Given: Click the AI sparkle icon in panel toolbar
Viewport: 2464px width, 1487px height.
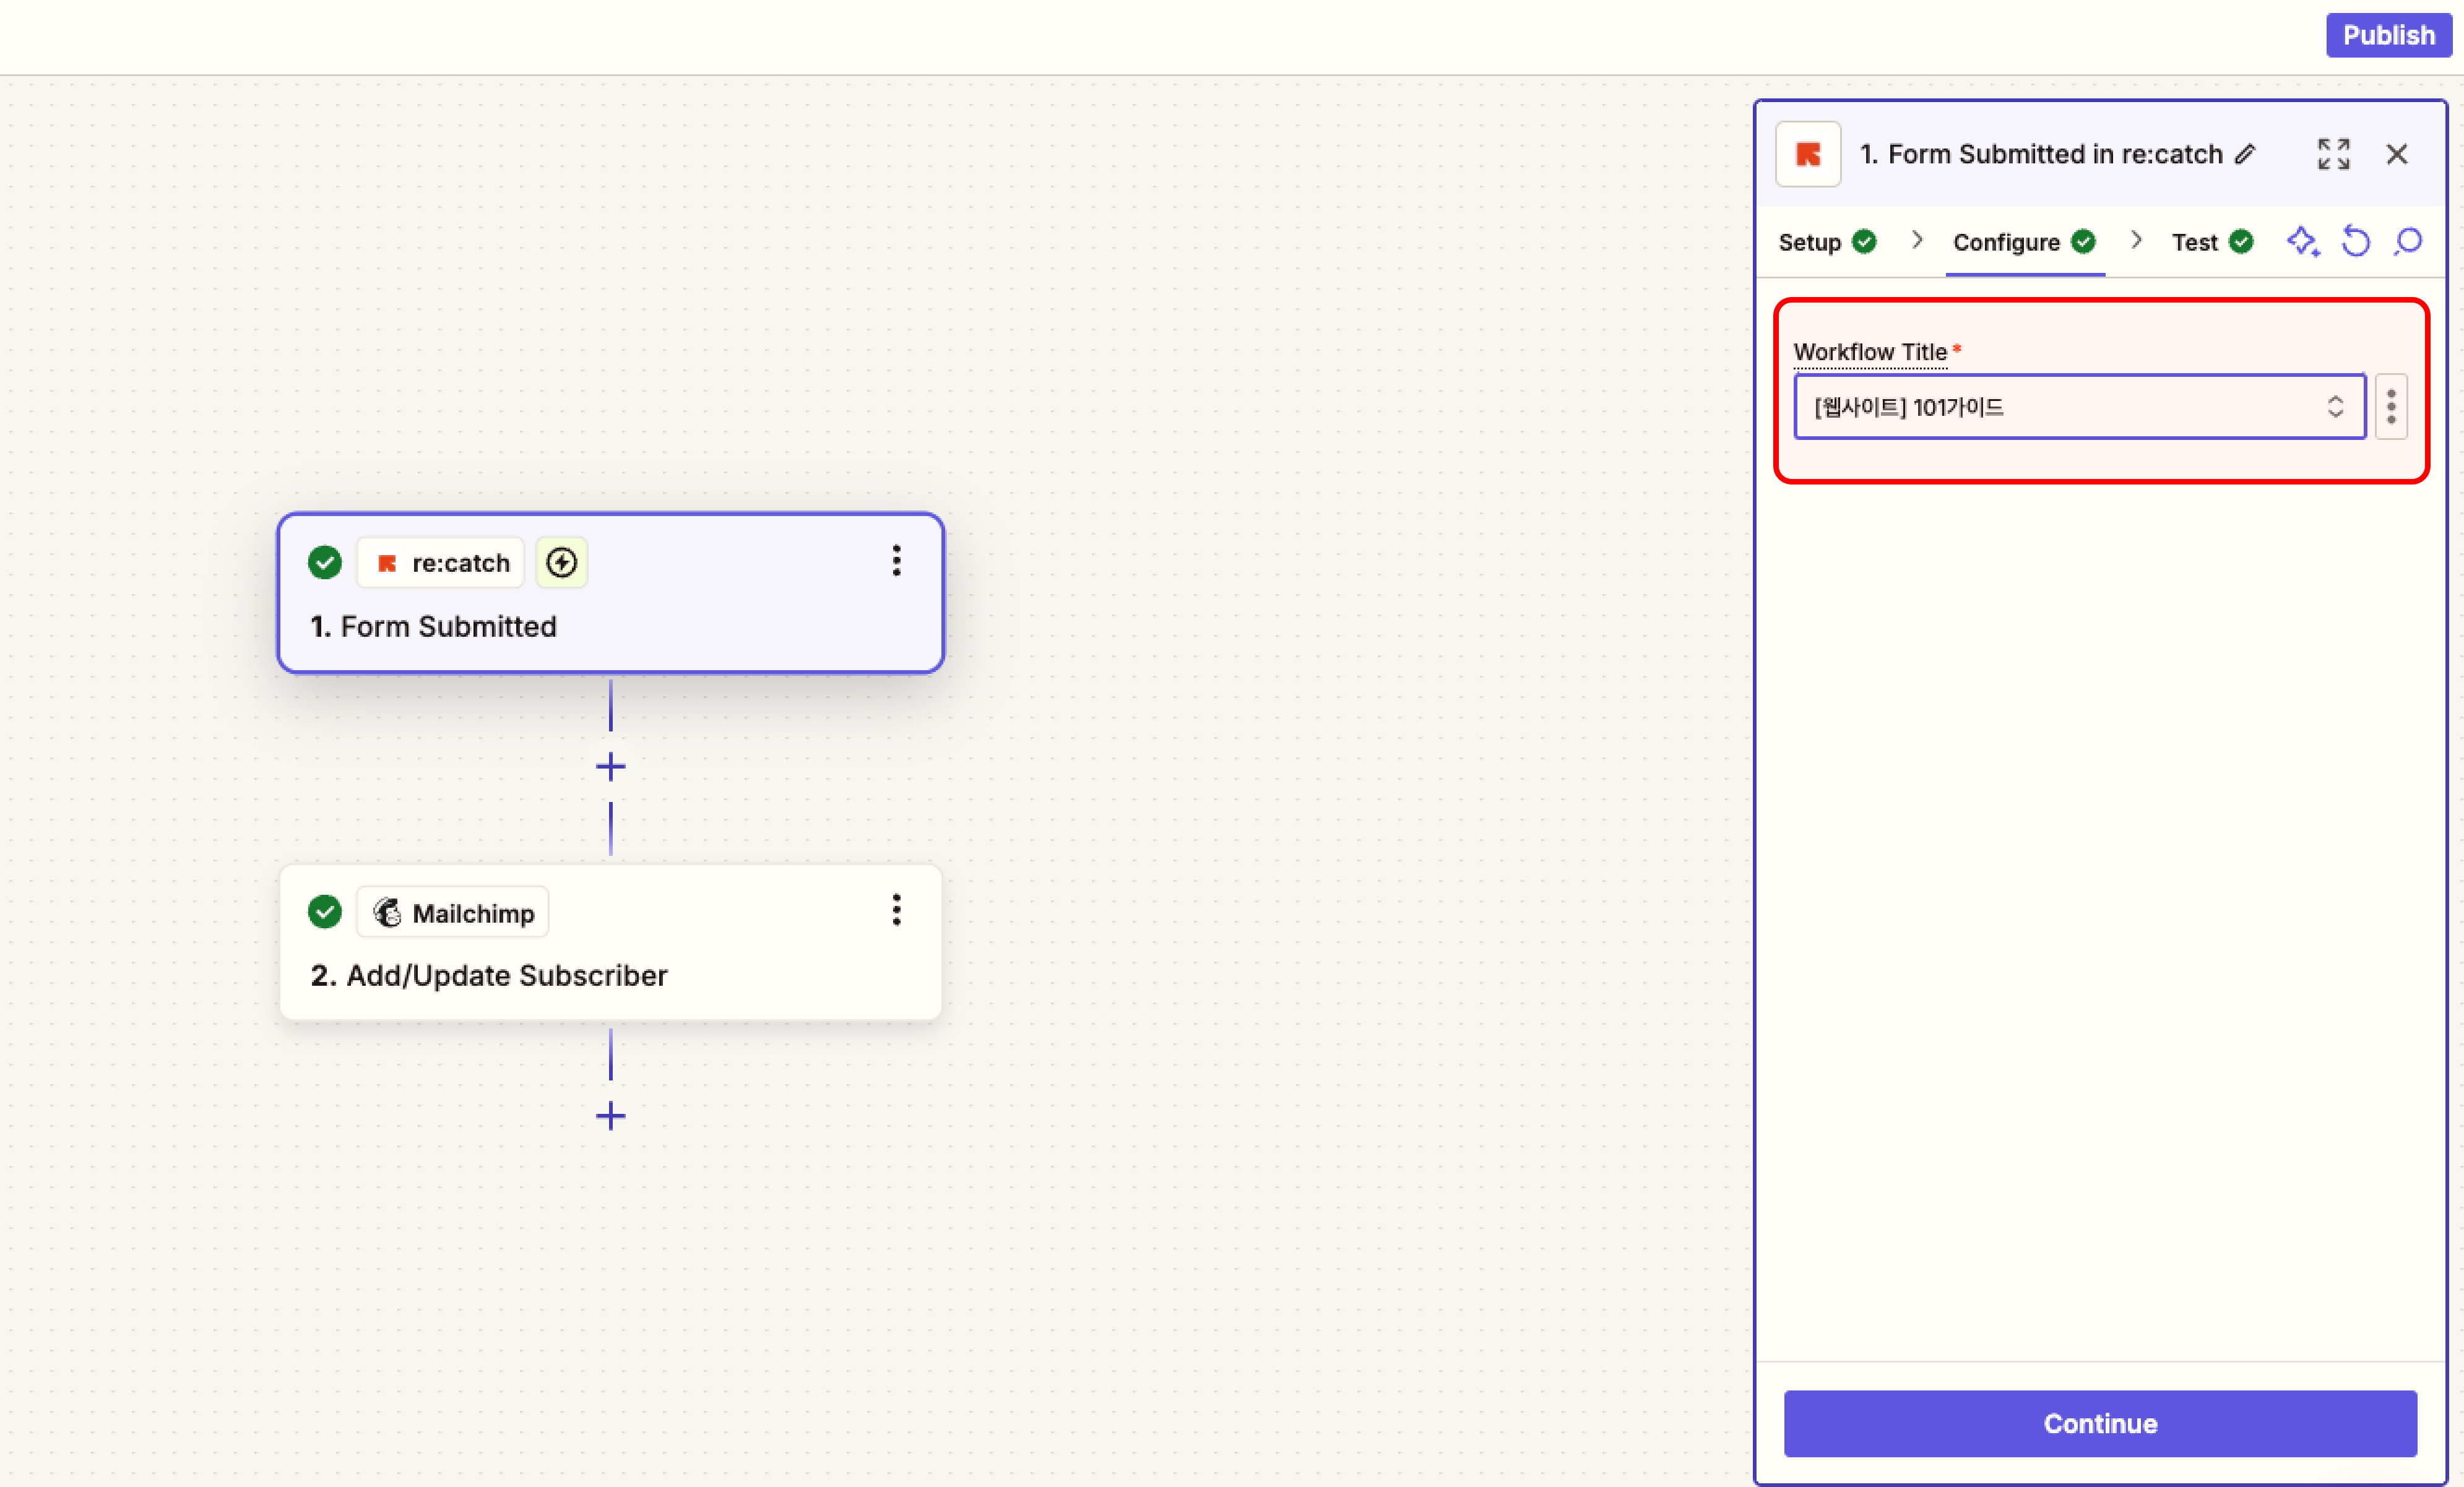Looking at the screenshot, I should [2302, 242].
